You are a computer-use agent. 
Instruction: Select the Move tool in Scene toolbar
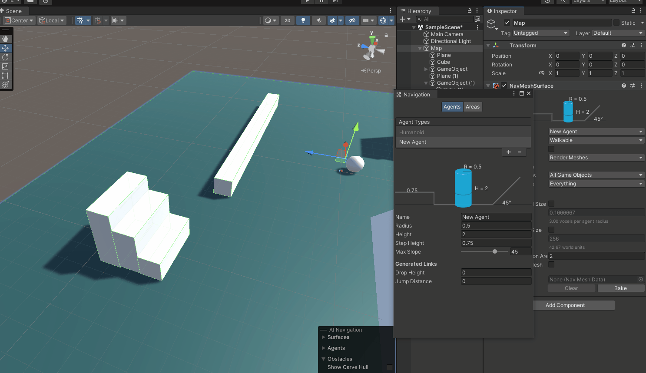point(5,48)
